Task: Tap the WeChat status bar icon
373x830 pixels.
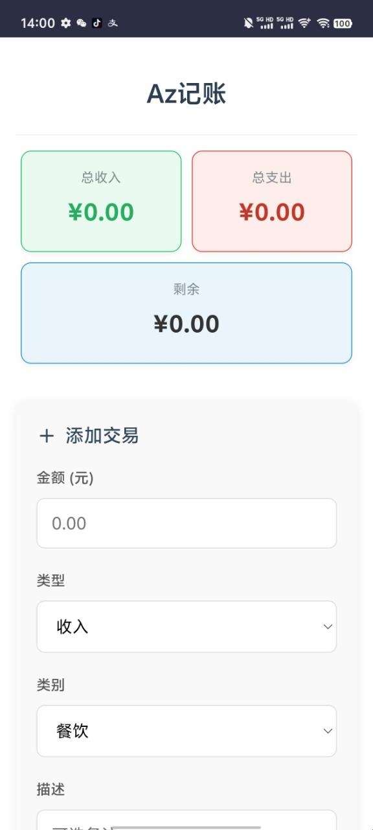Action: [81, 23]
